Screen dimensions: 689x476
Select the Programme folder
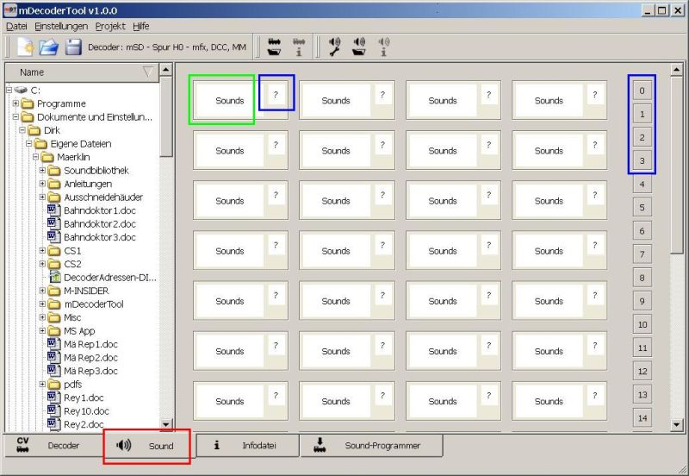(53, 103)
